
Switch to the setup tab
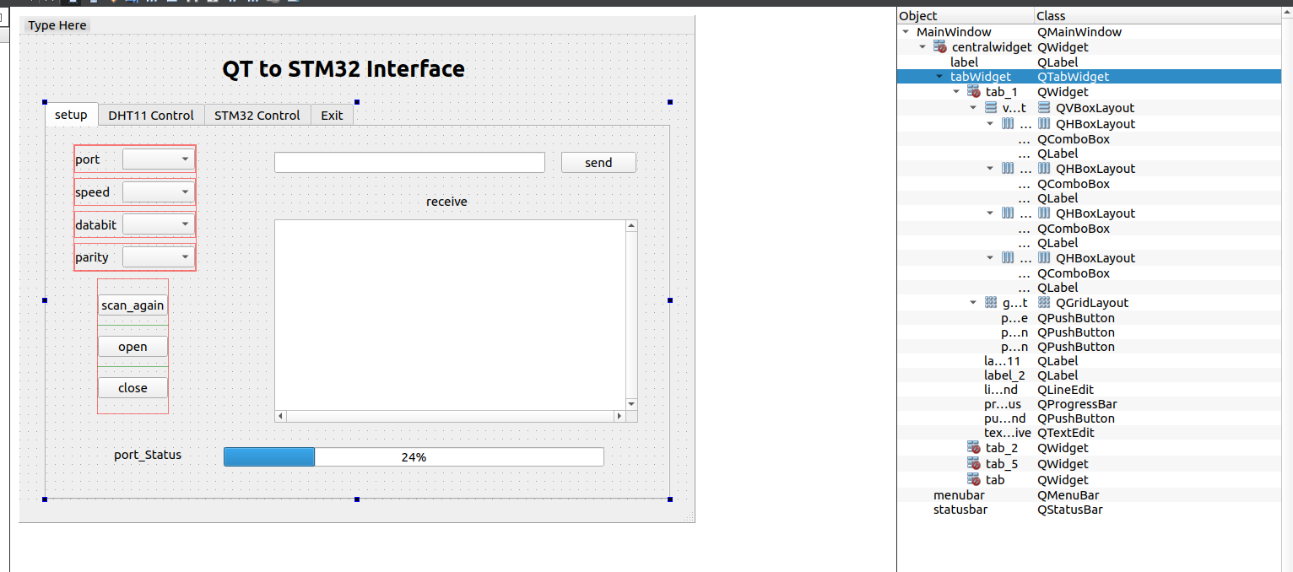point(71,115)
